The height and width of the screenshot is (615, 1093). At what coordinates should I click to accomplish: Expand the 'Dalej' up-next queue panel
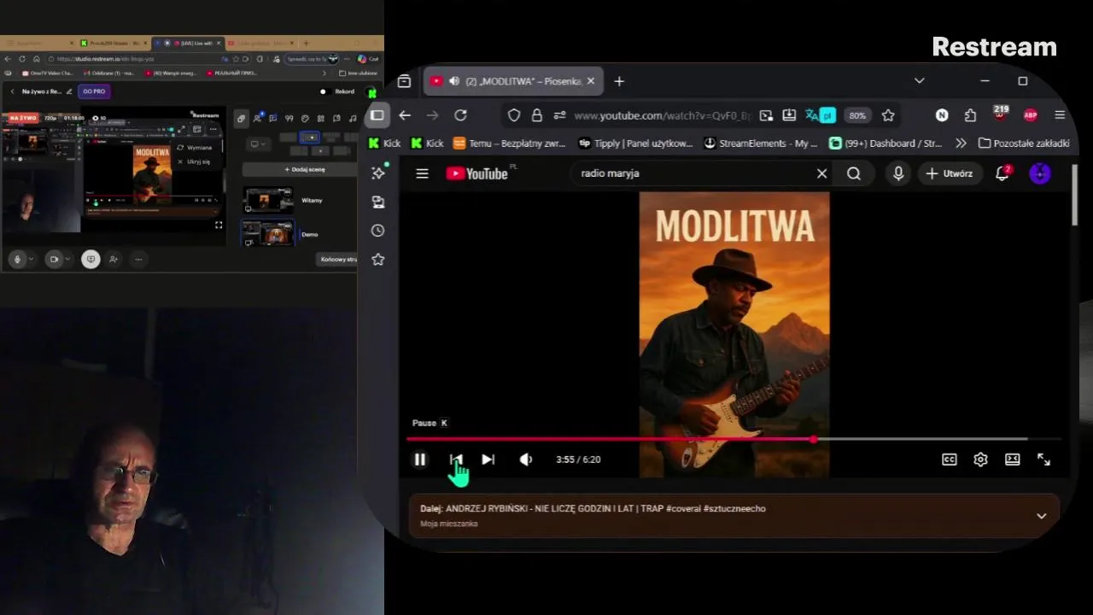[x=1041, y=516]
